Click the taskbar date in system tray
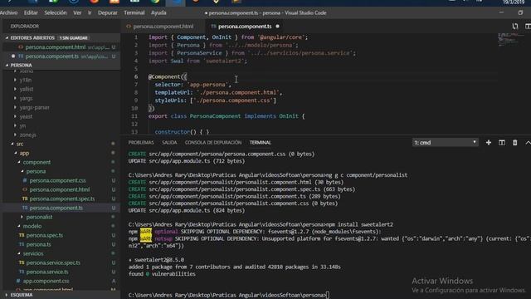The height and width of the screenshot is (299, 531). click(514, 2)
